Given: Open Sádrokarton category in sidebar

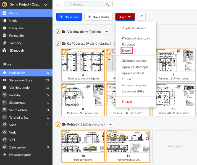Looking at the screenshot, I should point(26,110).
